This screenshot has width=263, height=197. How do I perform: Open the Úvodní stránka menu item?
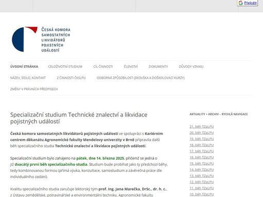coord(24,67)
